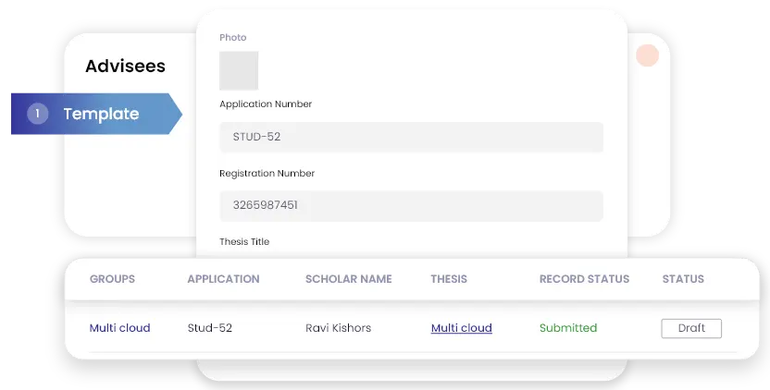The width and height of the screenshot is (770, 390).
Task: Click the Stud-52 application cell
Action: pos(207,328)
